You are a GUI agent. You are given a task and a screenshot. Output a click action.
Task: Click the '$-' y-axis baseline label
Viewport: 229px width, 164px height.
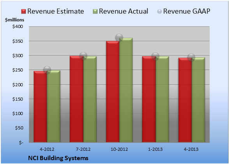(x=21, y=143)
